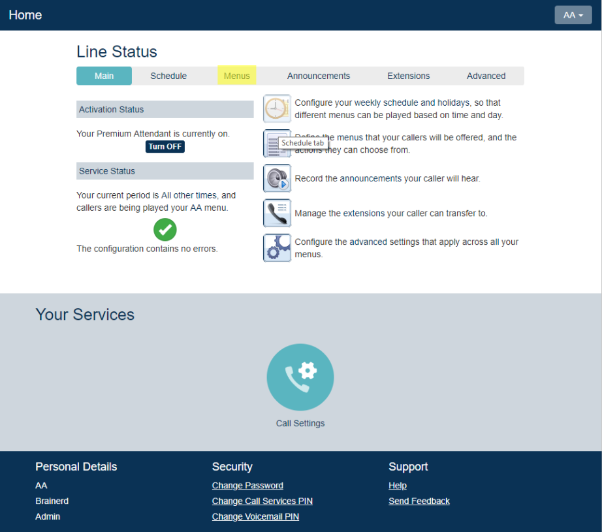The height and width of the screenshot is (532, 602).
Task: Expand the AA account dropdown
Action: pos(573,15)
